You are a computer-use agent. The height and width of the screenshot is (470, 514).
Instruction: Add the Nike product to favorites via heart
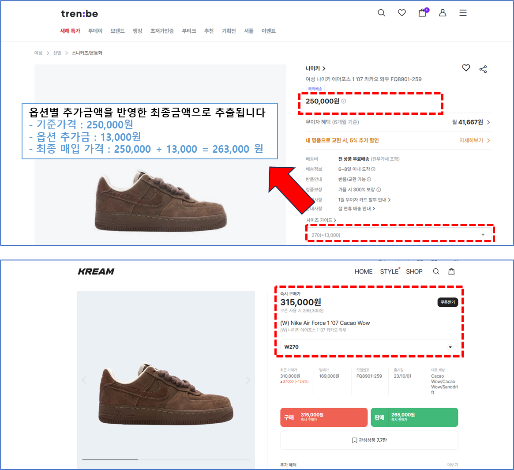tap(466, 68)
